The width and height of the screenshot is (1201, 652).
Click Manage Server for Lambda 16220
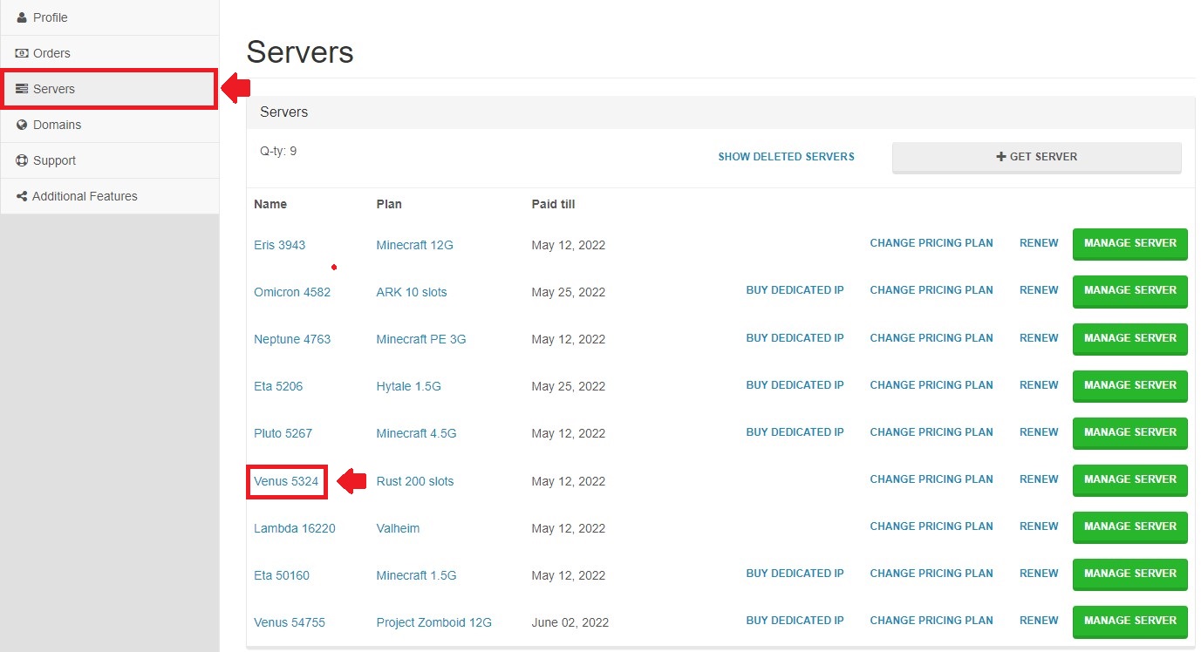click(x=1129, y=527)
